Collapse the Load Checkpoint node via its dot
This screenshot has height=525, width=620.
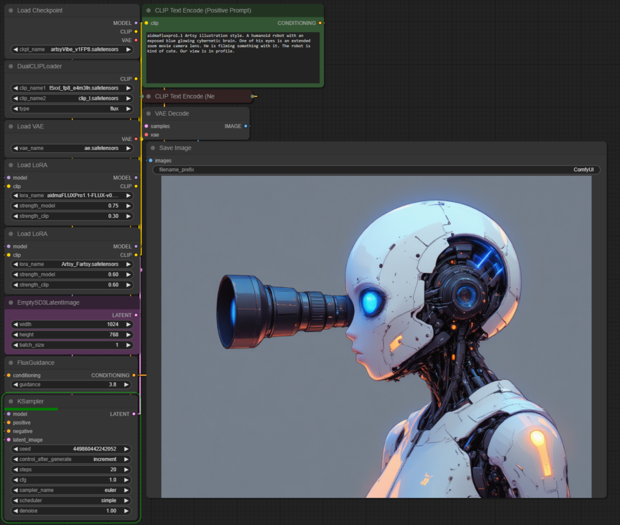[11, 11]
